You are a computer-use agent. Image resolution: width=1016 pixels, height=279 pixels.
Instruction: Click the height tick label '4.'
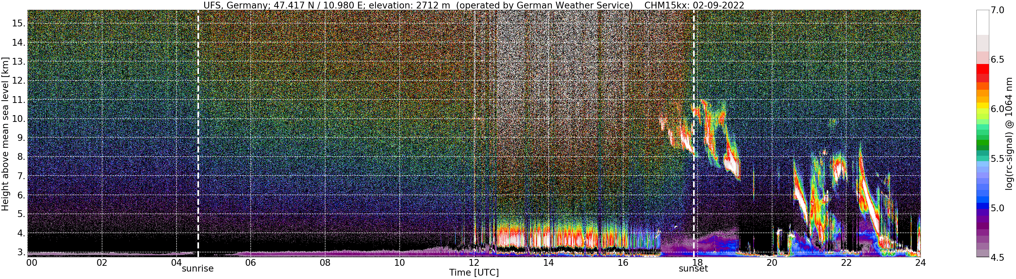(21, 233)
